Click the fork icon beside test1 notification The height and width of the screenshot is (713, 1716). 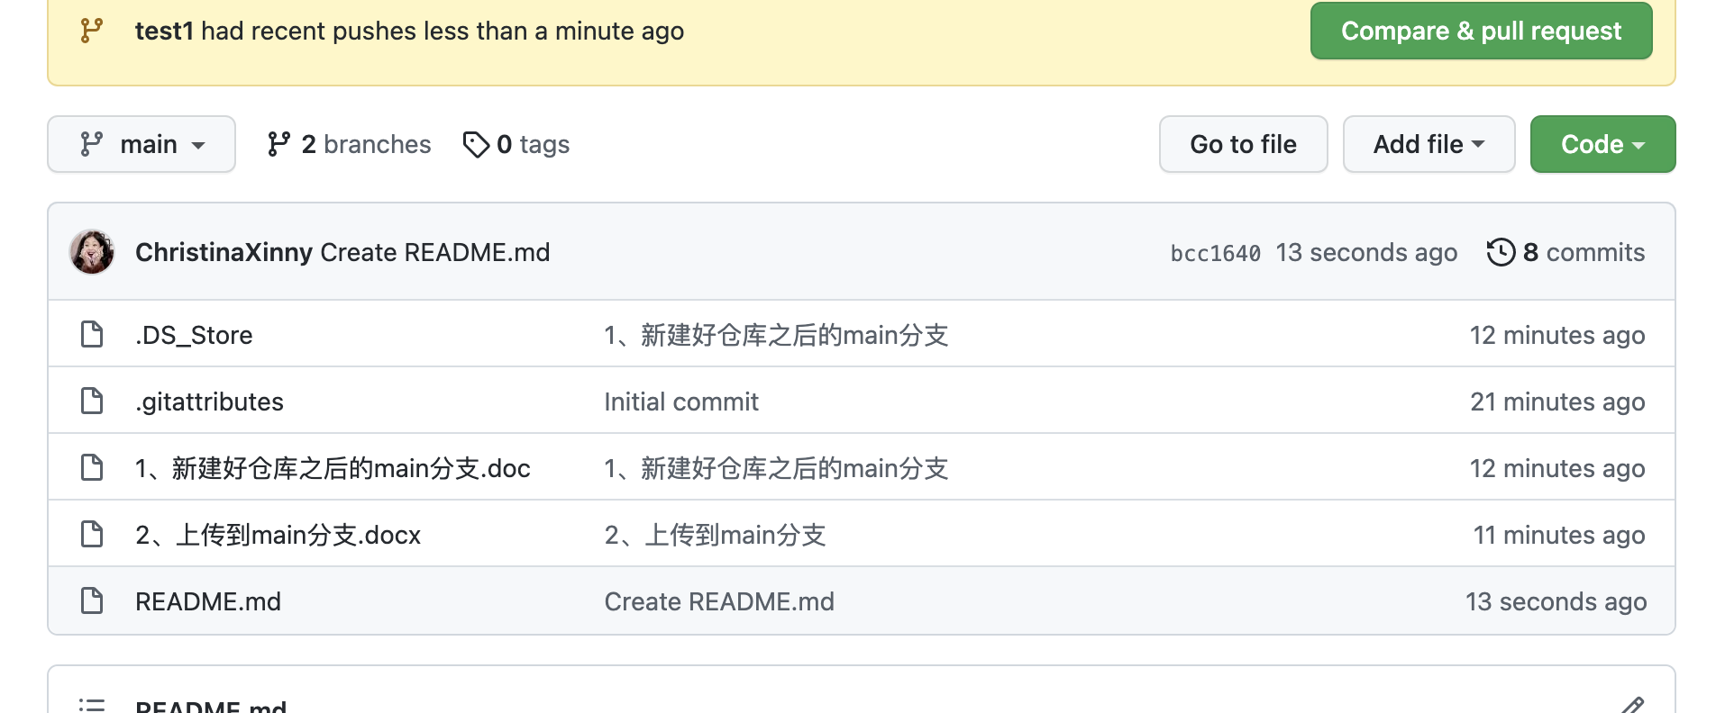[89, 30]
